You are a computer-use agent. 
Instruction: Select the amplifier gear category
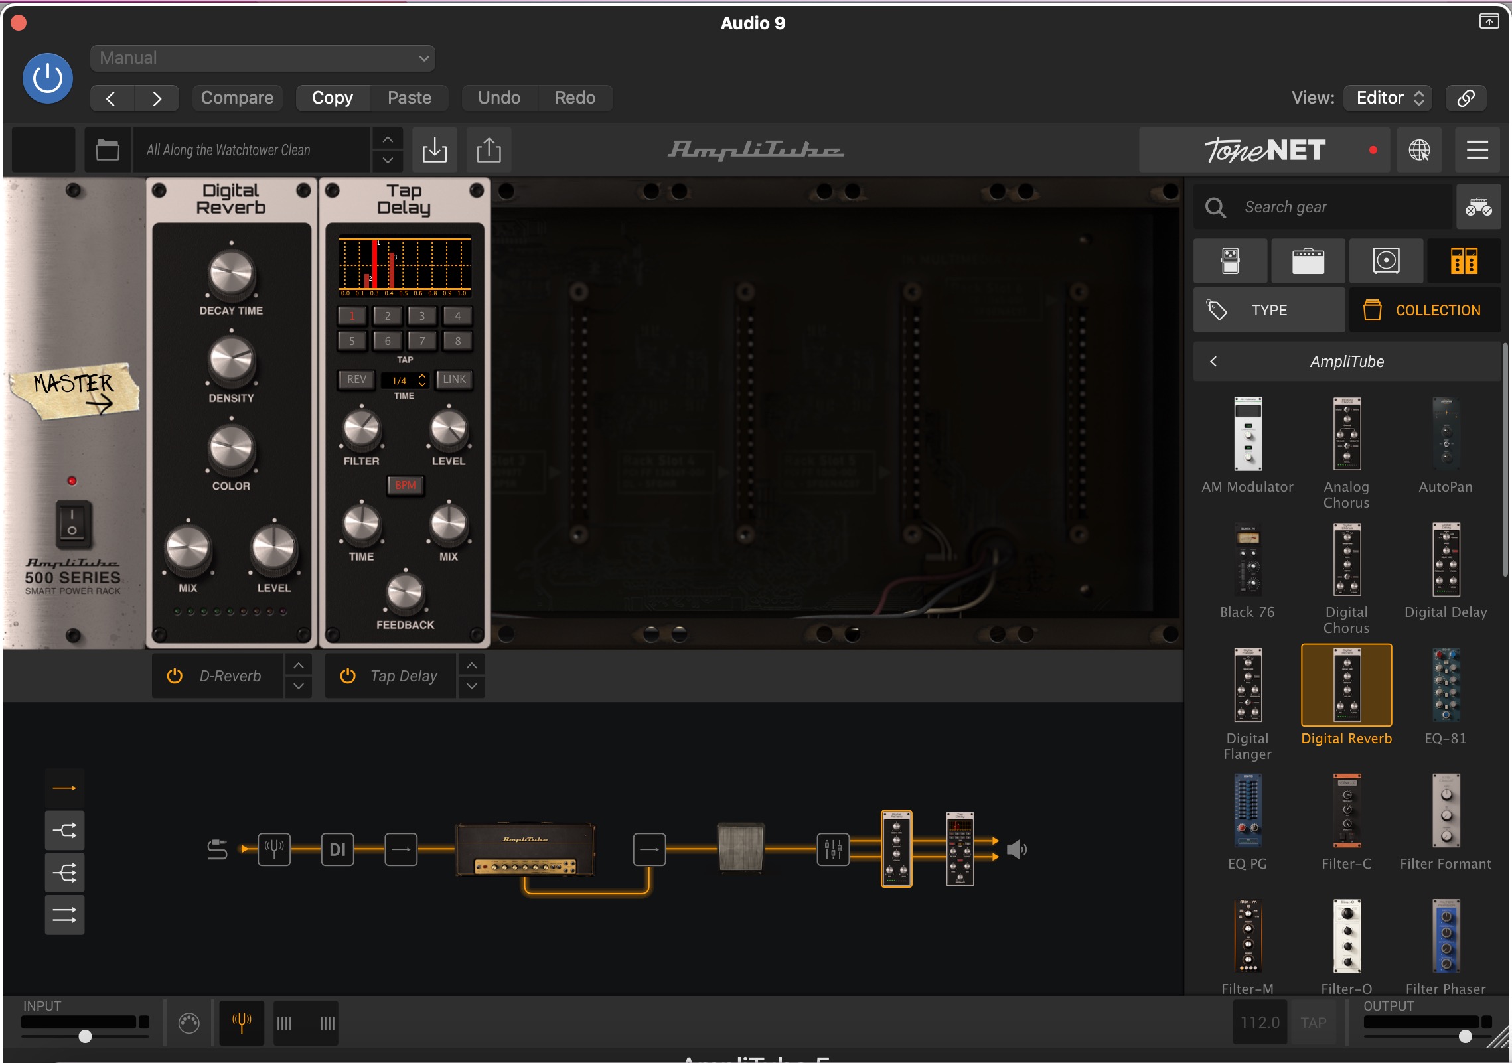(x=1308, y=261)
